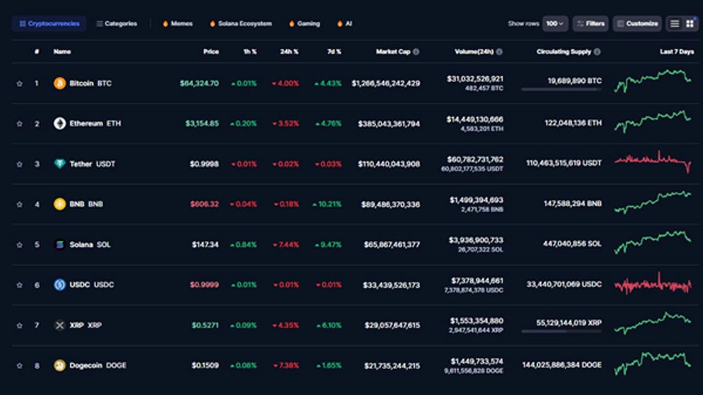
Task: Sort by 7d % column
Action: (333, 52)
